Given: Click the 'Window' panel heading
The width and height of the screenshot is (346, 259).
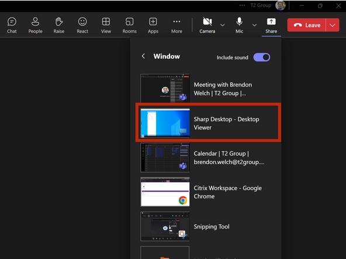Looking at the screenshot, I should click(x=167, y=57).
